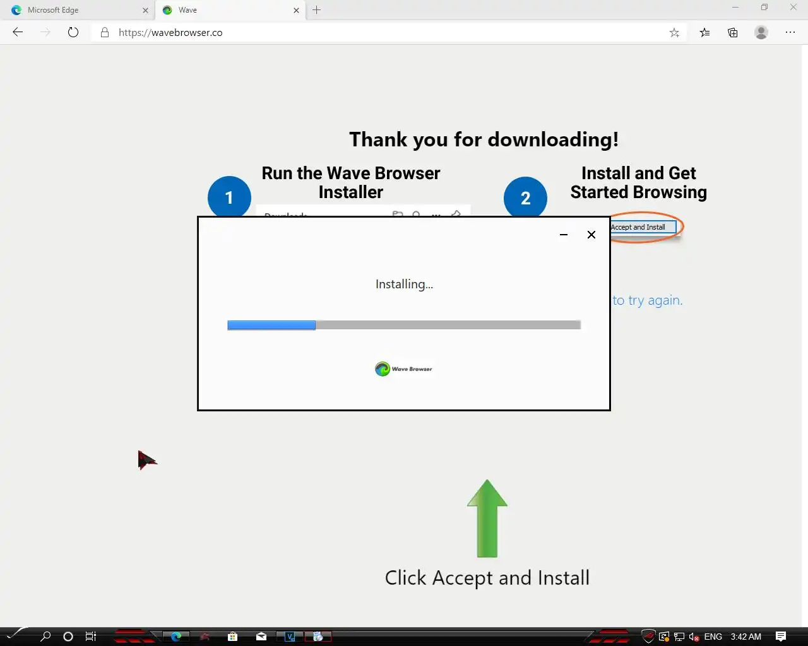
Task: Open the Favorites list icon
Action: click(x=704, y=33)
